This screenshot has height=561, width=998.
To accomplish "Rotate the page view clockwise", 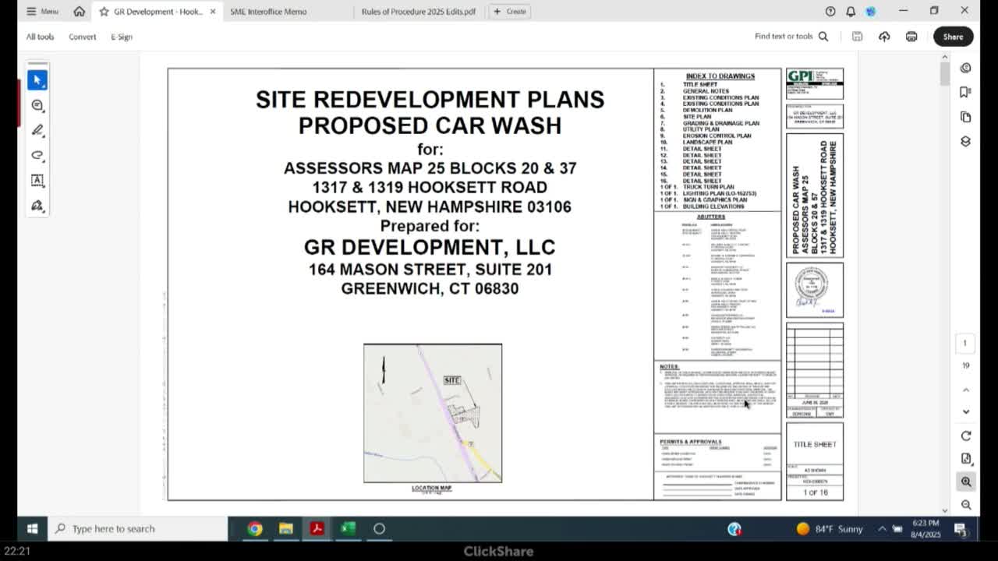I will tap(966, 436).
